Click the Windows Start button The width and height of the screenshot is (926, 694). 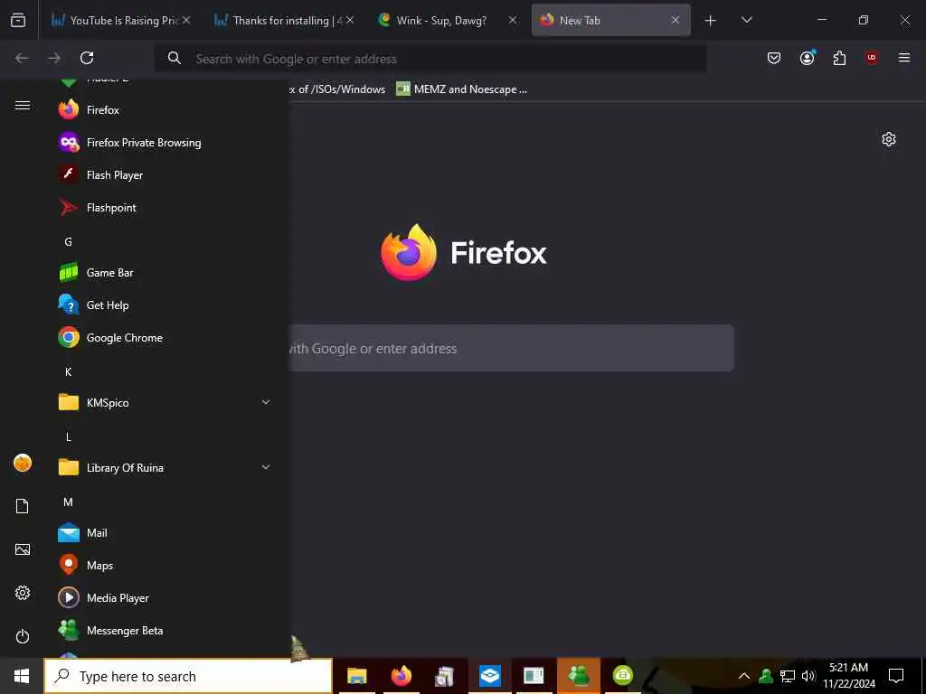[22, 676]
